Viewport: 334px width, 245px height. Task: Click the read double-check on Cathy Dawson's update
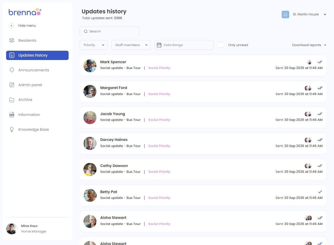coord(320,166)
